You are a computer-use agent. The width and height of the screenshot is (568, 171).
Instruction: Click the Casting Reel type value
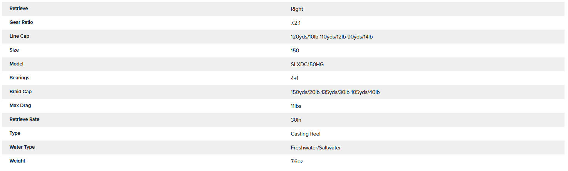coord(306,134)
